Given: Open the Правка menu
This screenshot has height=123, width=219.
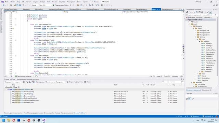Looking at the screenshot, I should pyautogui.click(x=13, y=2).
